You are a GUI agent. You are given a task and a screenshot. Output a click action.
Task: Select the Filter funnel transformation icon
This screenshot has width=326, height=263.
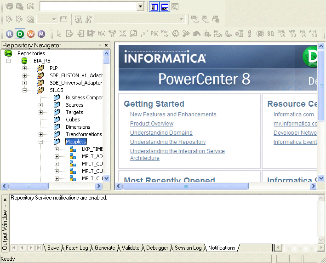tap(112, 34)
